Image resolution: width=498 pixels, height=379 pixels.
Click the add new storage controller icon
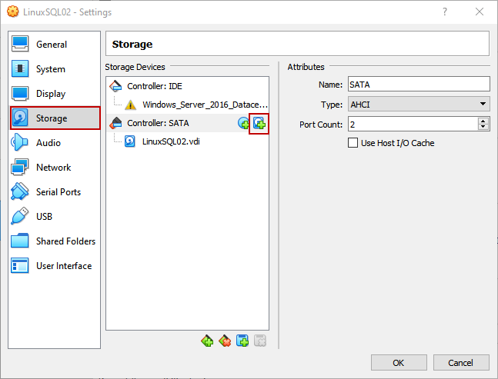coord(207,341)
